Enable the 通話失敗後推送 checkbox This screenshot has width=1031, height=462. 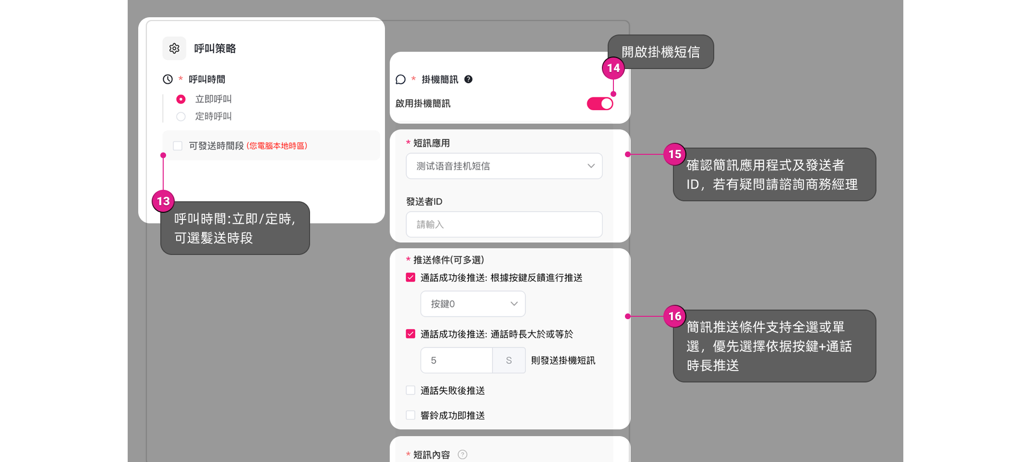coord(410,390)
